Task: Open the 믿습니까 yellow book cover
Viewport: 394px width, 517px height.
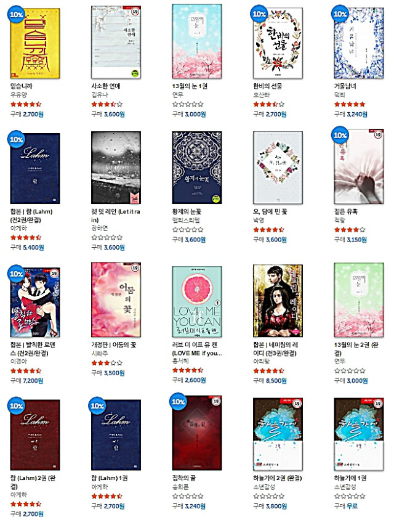Action: tap(35, 43)
